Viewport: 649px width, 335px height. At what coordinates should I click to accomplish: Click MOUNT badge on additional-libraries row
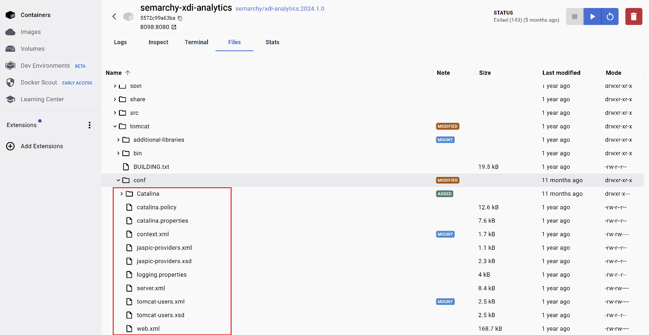click(445, 140)
